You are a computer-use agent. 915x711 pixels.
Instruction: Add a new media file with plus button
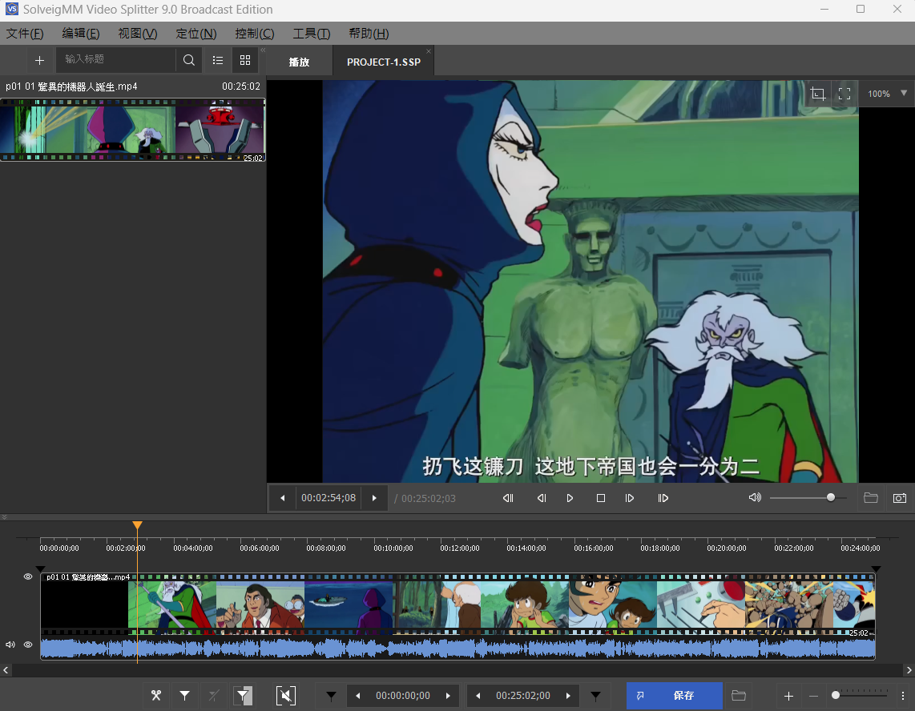coord(39,60)
